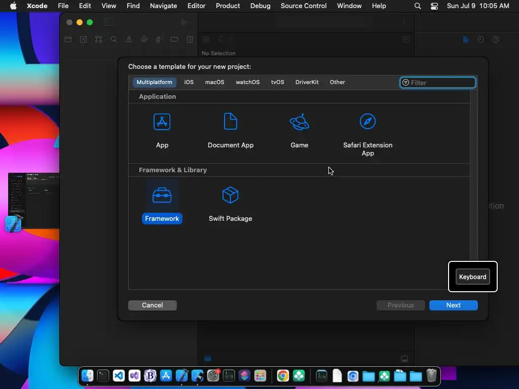Open the Navigate menu
This screenshot has width=519, height=389.
[x=163, y=6]
